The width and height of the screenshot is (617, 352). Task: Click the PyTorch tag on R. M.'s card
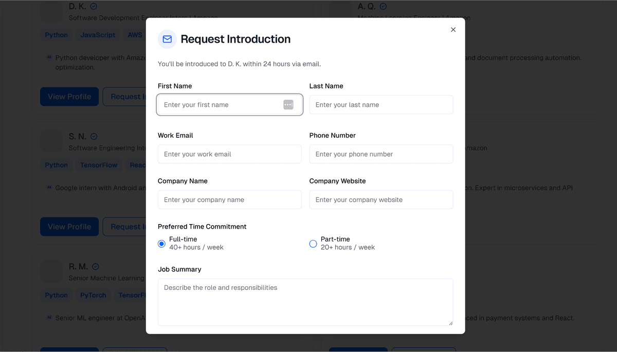[93, 295]
